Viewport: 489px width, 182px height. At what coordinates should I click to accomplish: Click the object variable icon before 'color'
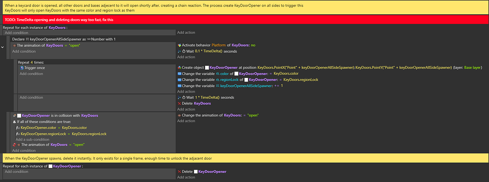[218, 74]
